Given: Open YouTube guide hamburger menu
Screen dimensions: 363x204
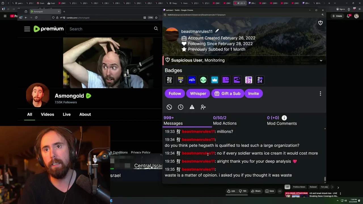Looking at the screenshot, I should [5, 16].
